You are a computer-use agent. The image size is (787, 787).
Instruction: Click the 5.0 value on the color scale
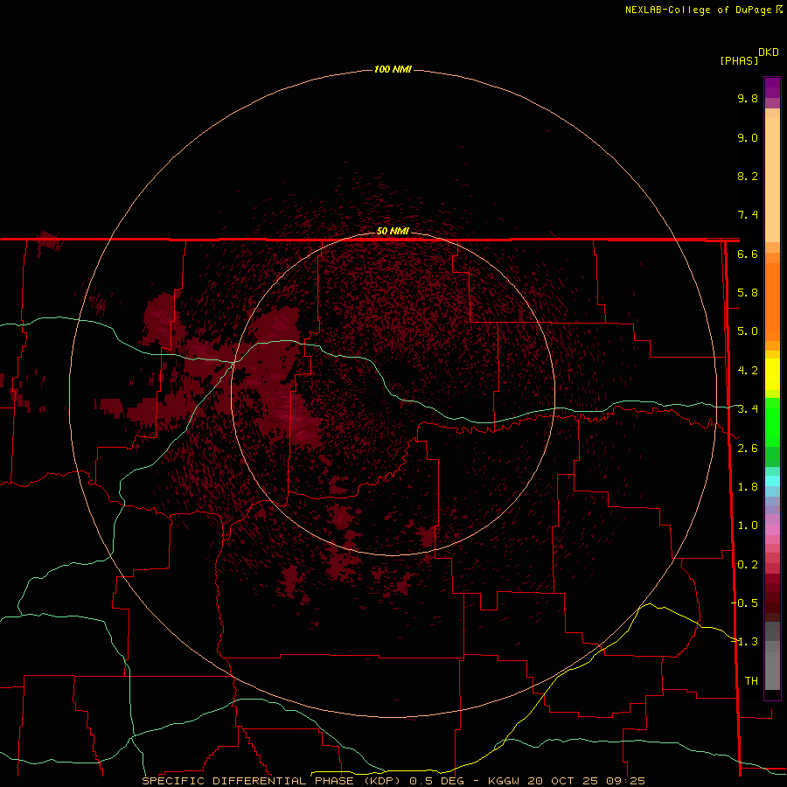click(748, 331)
